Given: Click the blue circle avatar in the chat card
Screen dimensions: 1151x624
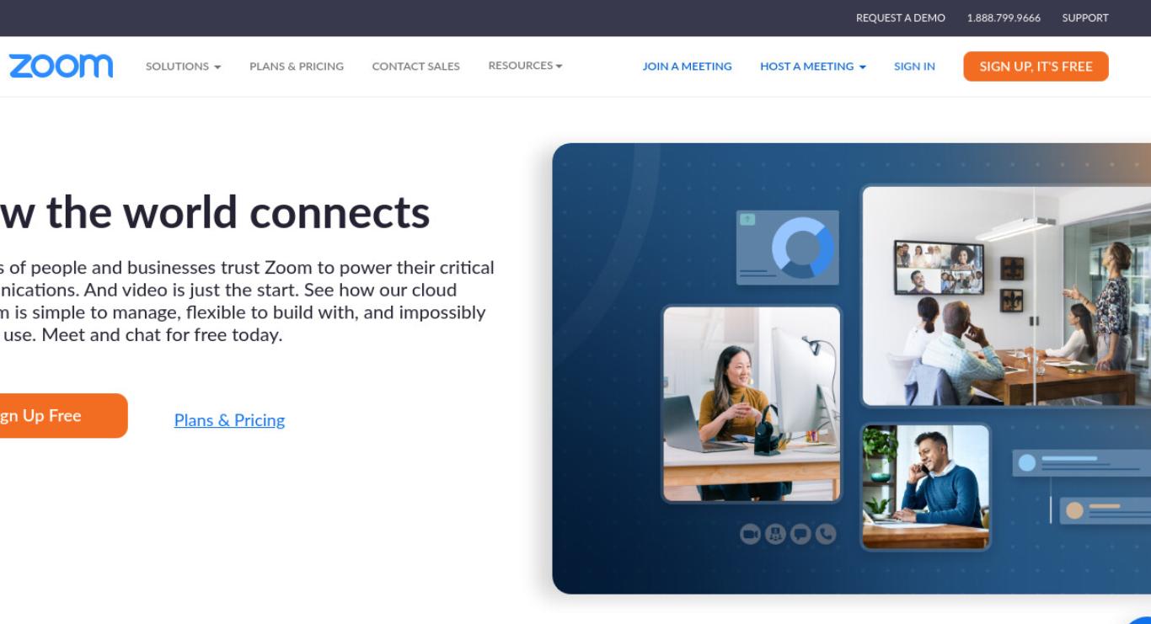Looking at the screenshot, I should (x=1026, y=462).
